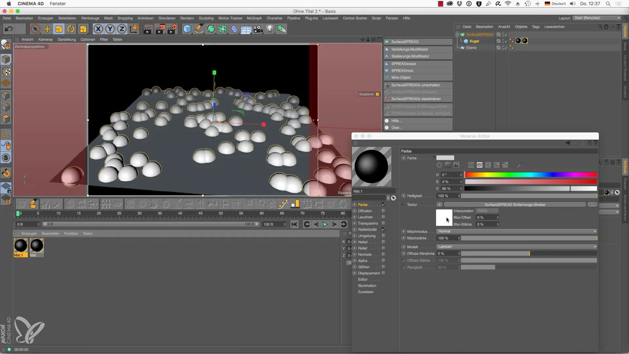Open Kameras menu in viewport
Image resolution: width=629 pixels, height=354 pixels.
[45, 39]
